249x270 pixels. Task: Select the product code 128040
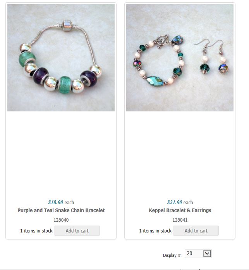61,220
